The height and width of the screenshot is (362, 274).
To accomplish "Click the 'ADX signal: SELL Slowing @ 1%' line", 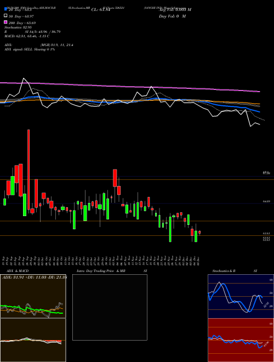I will pyautogui.click(x=30, y=49).
